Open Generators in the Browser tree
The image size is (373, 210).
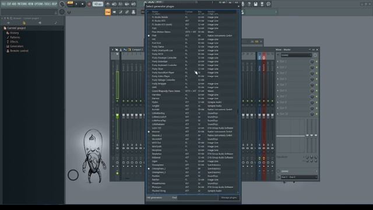17,46
